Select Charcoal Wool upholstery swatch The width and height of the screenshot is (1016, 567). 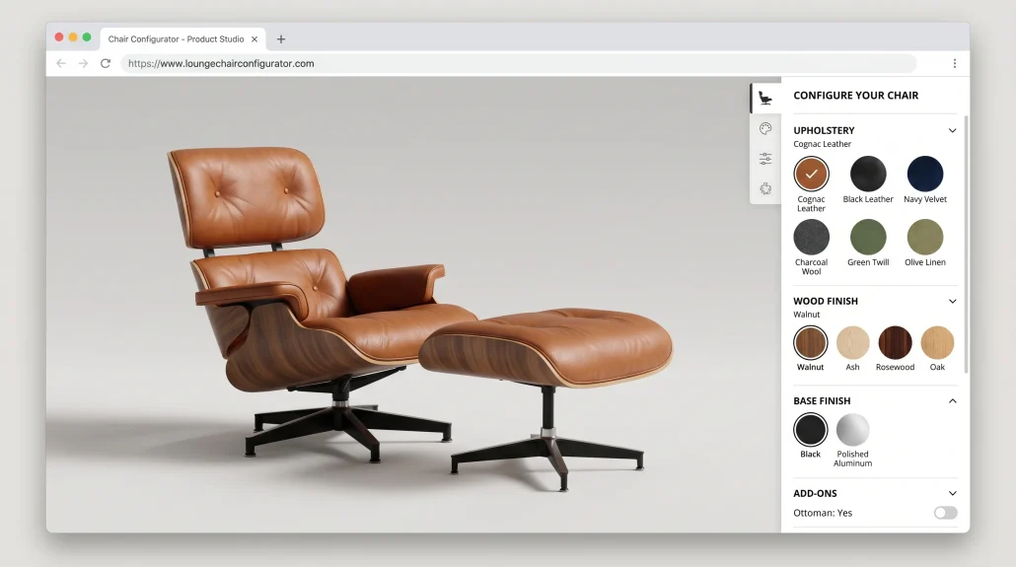(x=811, y=237)
